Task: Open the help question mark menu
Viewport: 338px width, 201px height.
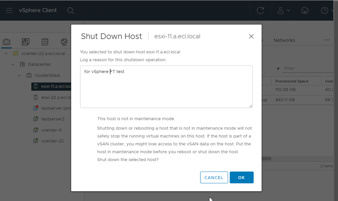Action: tap(327, 10)
